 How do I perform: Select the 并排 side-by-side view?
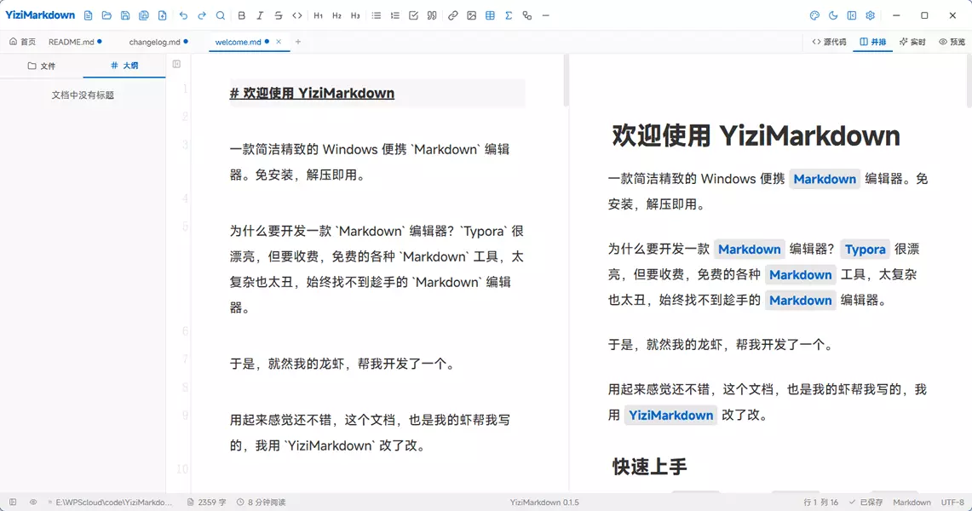[x=873, y=42]
